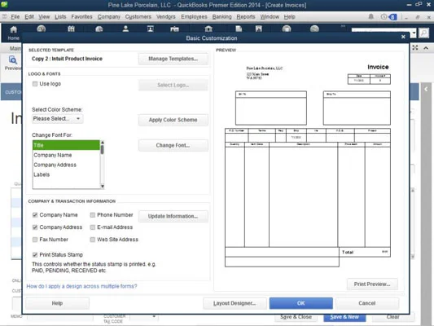Collapse the right side panel arrow
Image resolution: width=434 pixels, height=326 pixels.
tap(426, 89)
